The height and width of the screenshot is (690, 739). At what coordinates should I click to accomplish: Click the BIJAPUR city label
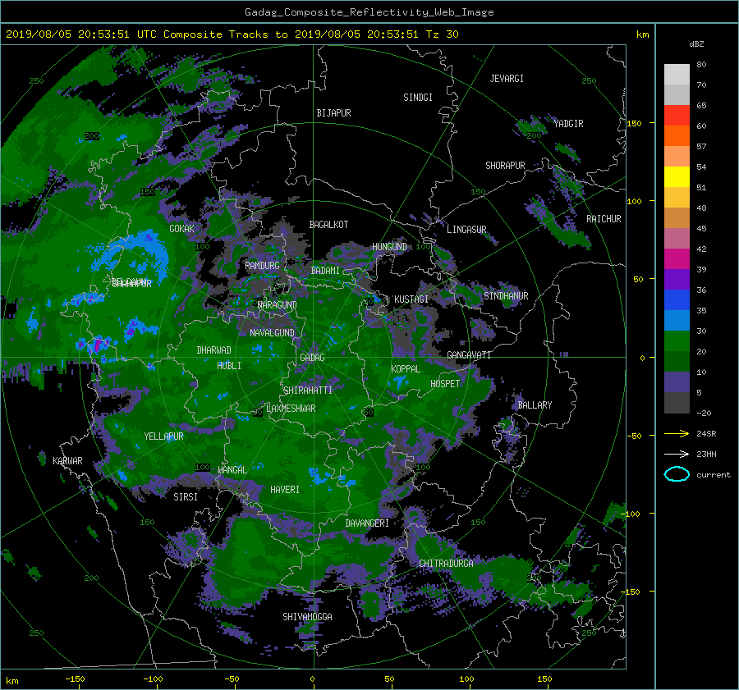pyautogui.click(x=333, y=113)
